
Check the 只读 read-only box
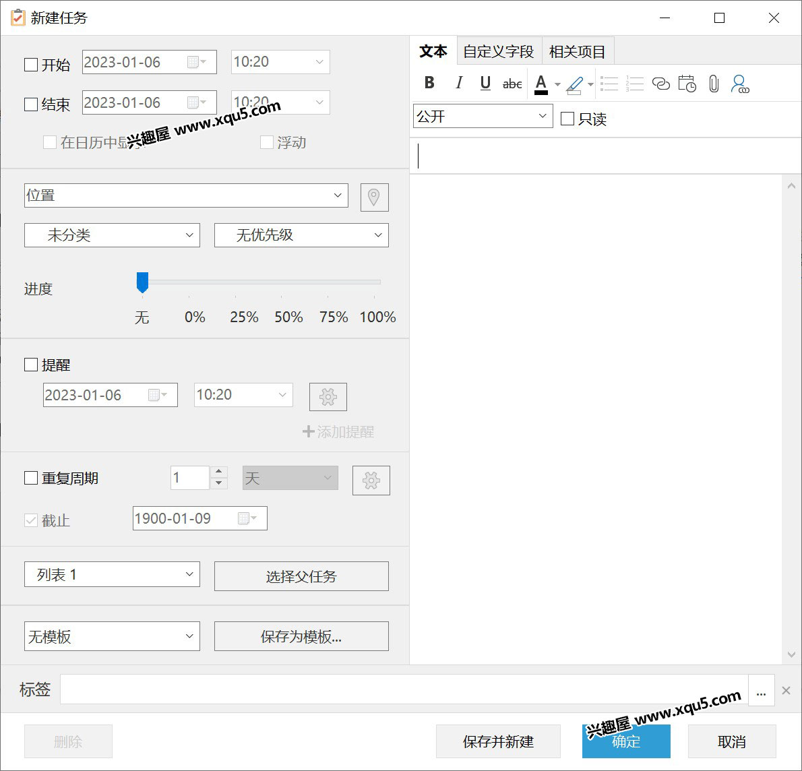[x=567, y=119]
